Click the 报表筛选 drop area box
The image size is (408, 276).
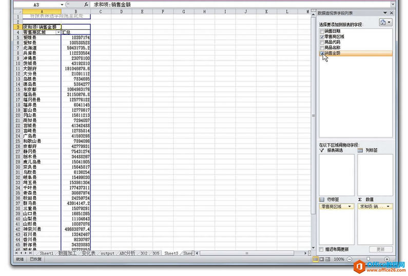point(337,175)
